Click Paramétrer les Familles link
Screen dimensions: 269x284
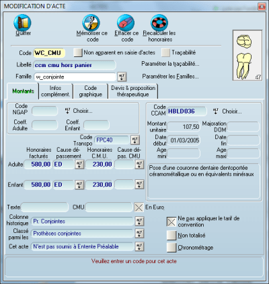tap(170, 77)
